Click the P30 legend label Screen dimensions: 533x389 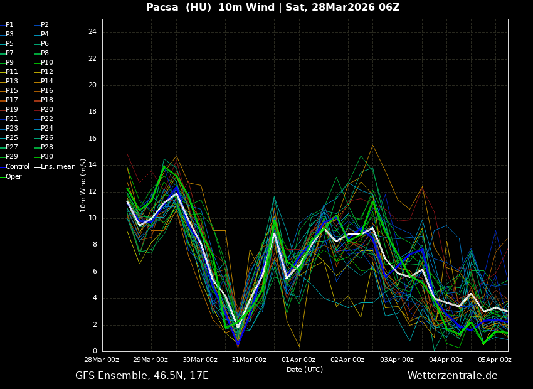(x=46, y=157)
